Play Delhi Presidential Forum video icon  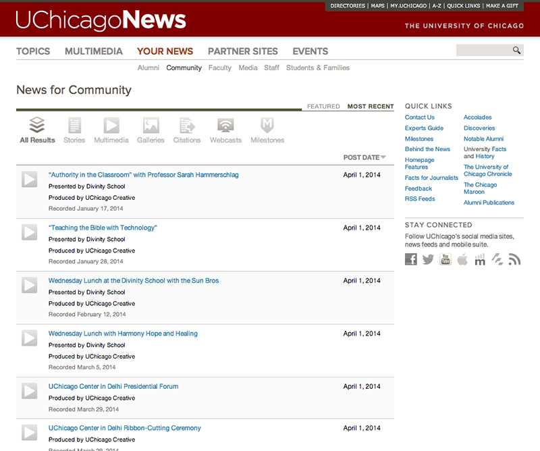[29, 391]
